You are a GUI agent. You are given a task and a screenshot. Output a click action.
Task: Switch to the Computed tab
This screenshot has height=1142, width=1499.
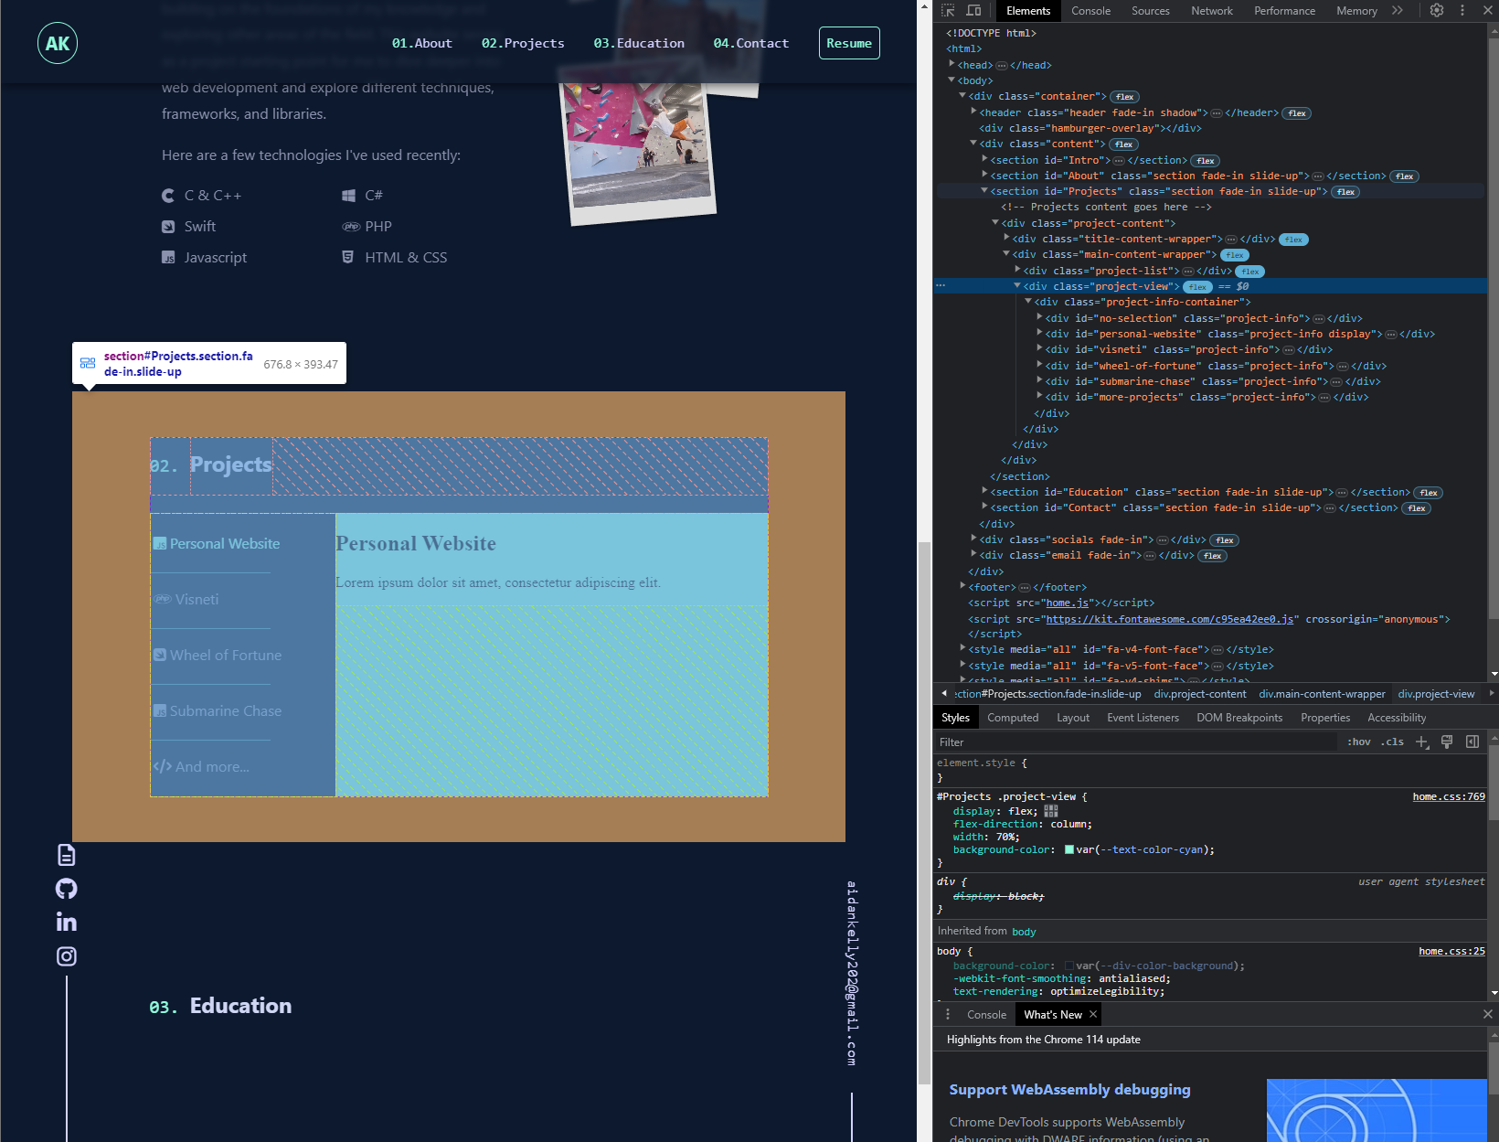(x=1013, y=718)
